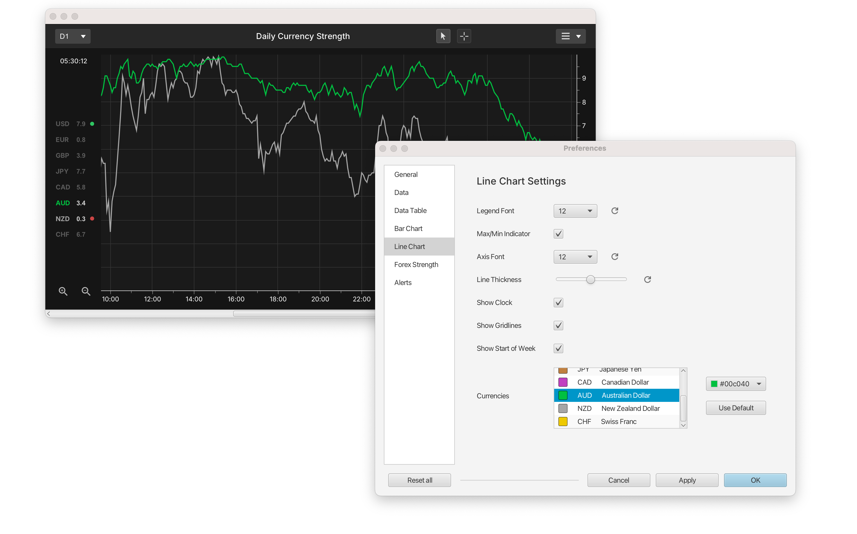The height and width of the screenshot is (534, 857).
Task: Select NZD New Zealand Dollar in the currencies list
Action: pyautogui.click(x=619, y=408)
